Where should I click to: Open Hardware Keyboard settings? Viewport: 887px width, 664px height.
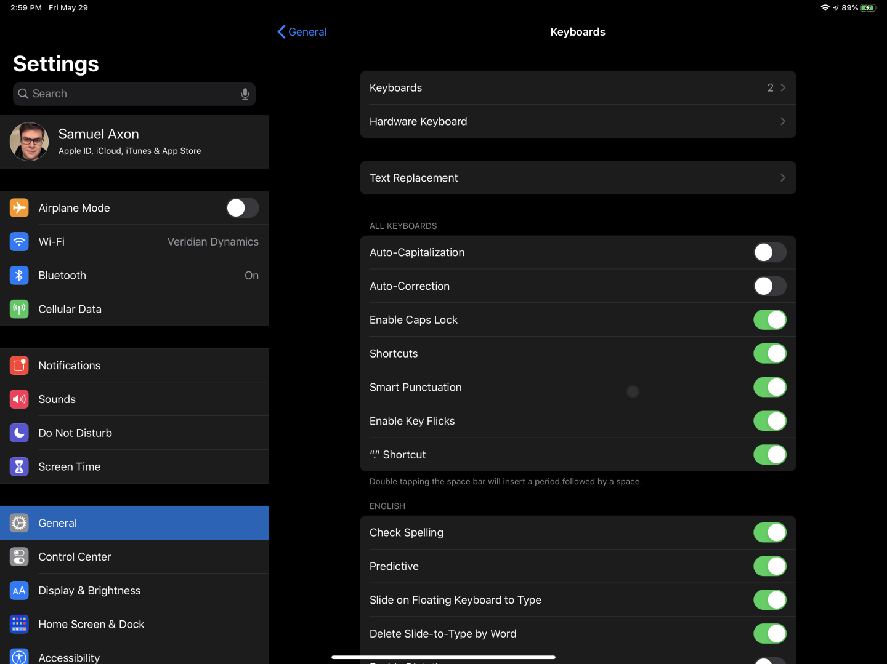click(x=578, y=121)
